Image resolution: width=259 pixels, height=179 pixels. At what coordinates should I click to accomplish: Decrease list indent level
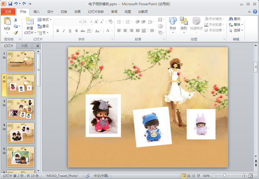(137, 22)
